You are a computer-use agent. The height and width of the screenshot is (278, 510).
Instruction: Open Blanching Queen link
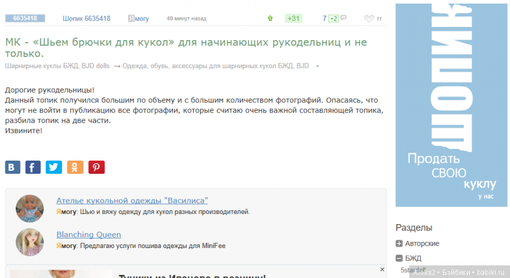point(89,234)
